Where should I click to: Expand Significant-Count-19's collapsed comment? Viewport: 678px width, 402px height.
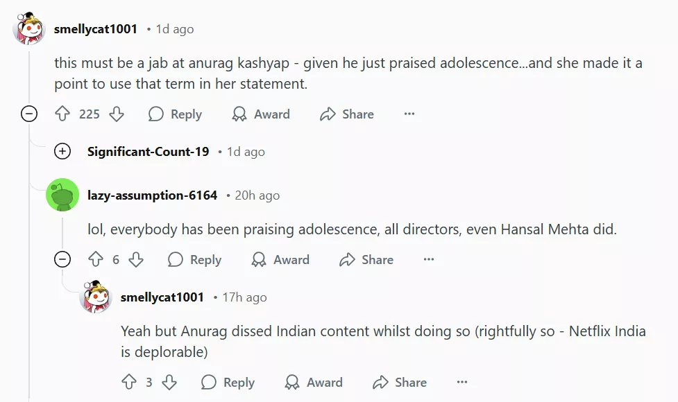[62, 152]
